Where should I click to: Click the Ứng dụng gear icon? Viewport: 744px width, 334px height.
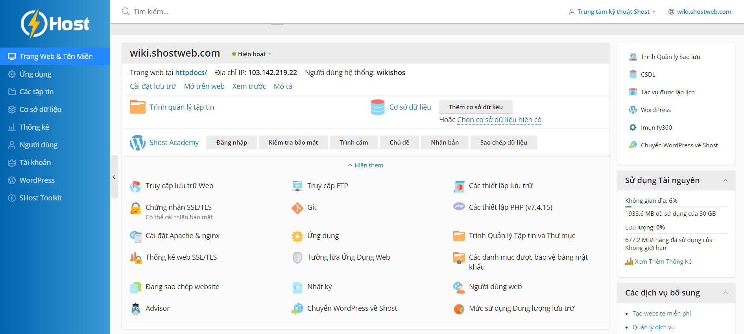coord(297,236)
